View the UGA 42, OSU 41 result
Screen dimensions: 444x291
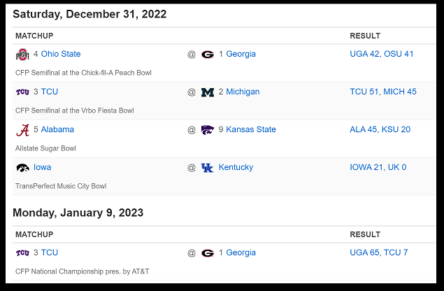pyautogui.click(x=382, y=54)
